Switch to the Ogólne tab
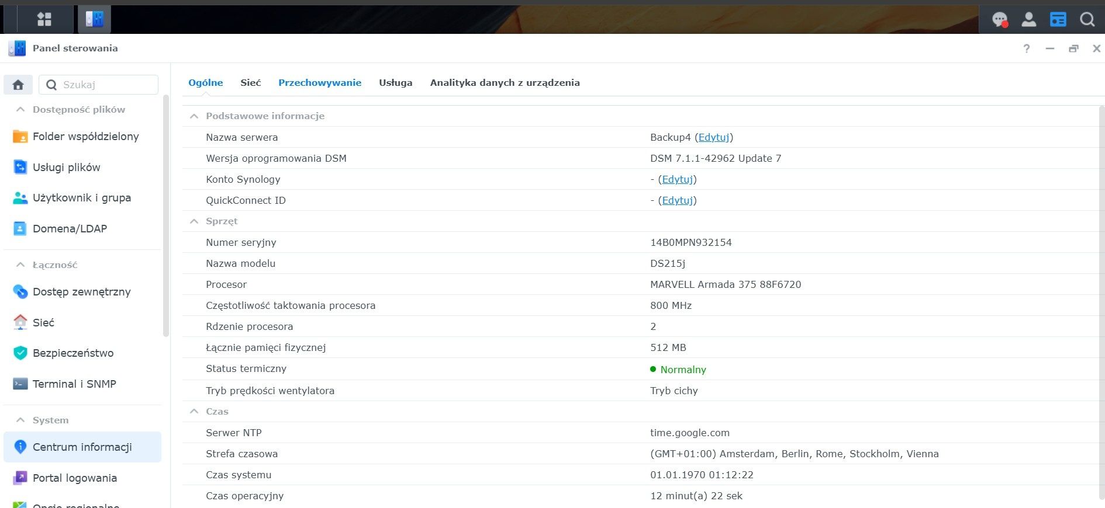Viewport: 1105px width, 508px height. [206, 83]
